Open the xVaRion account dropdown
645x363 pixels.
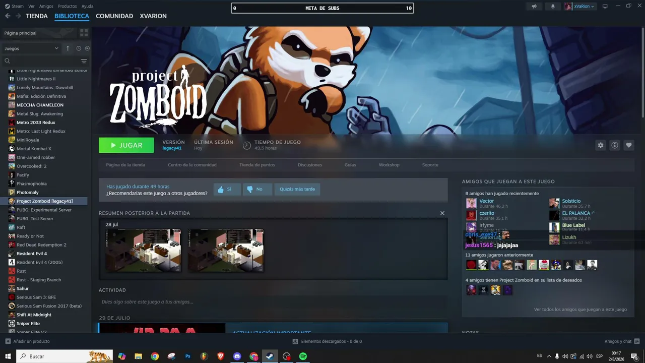coord(579,7)
